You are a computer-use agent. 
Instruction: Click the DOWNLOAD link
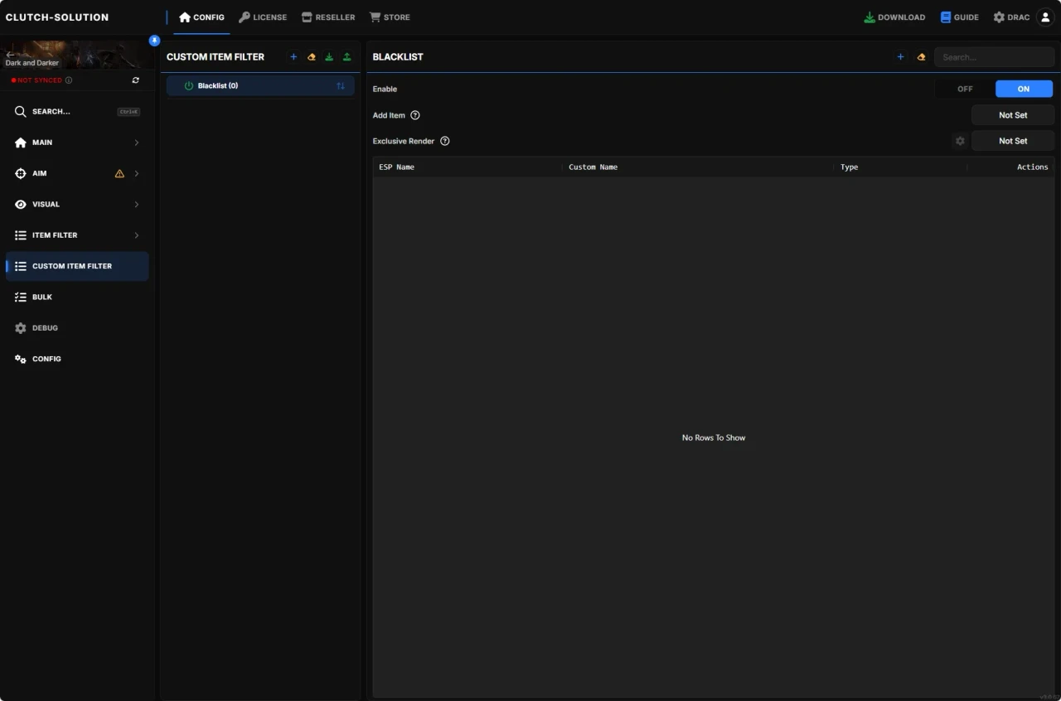point(894,17)
